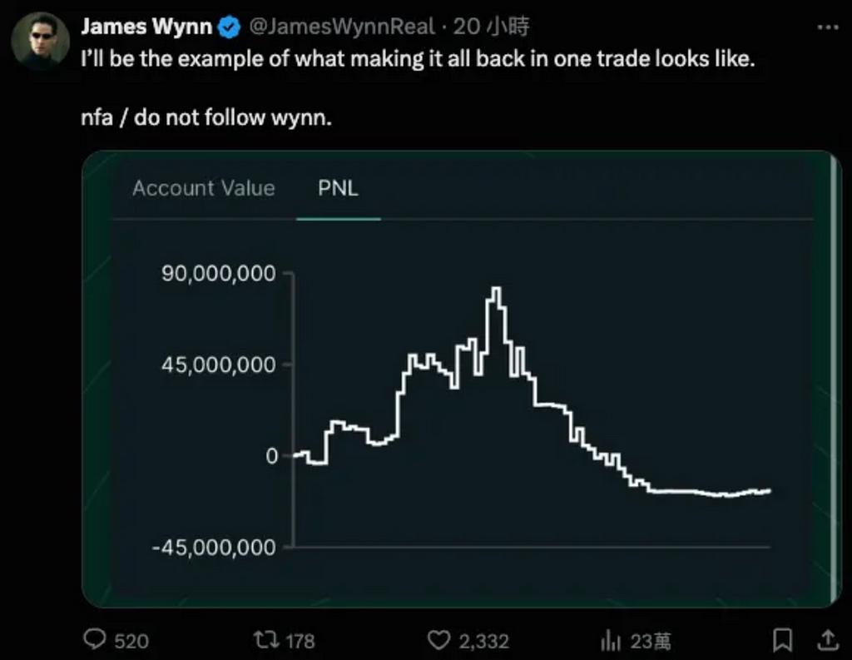The height and width of the screenshot is (660, 852).
Task: Open James Wynn profile avatar
Action: 40,41
